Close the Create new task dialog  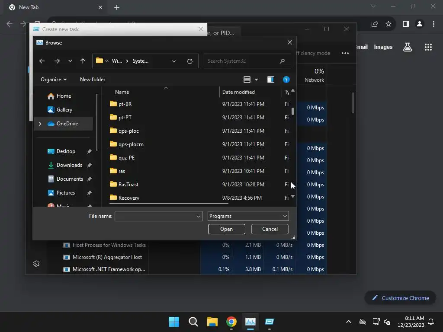201,29
